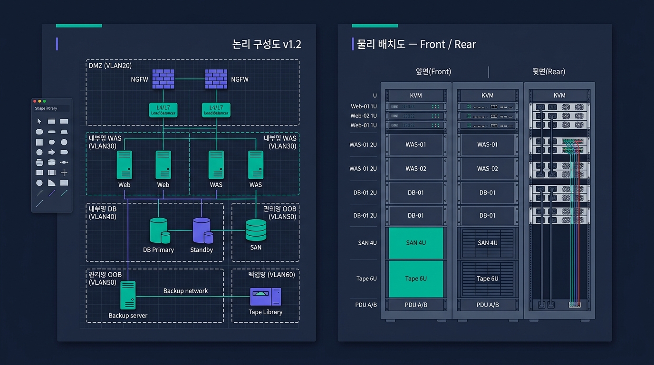Click the DB Primary database icon
The image size is (654, 365).
(160, 231)
